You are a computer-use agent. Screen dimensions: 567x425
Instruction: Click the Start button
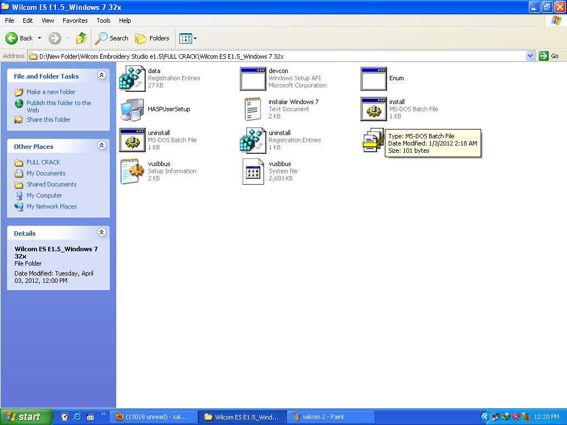pyautogui.click(x=26, y=417)
